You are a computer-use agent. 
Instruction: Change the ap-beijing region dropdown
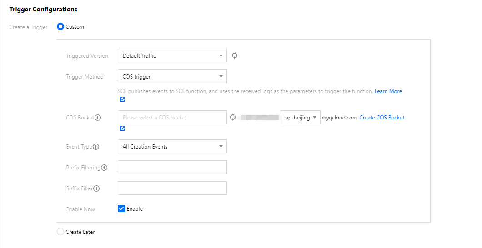pos(301,117)
